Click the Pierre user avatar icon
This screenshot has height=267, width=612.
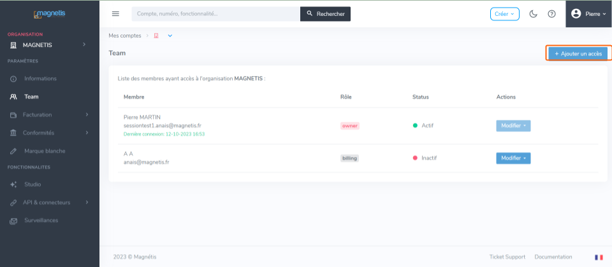point(576,13)
